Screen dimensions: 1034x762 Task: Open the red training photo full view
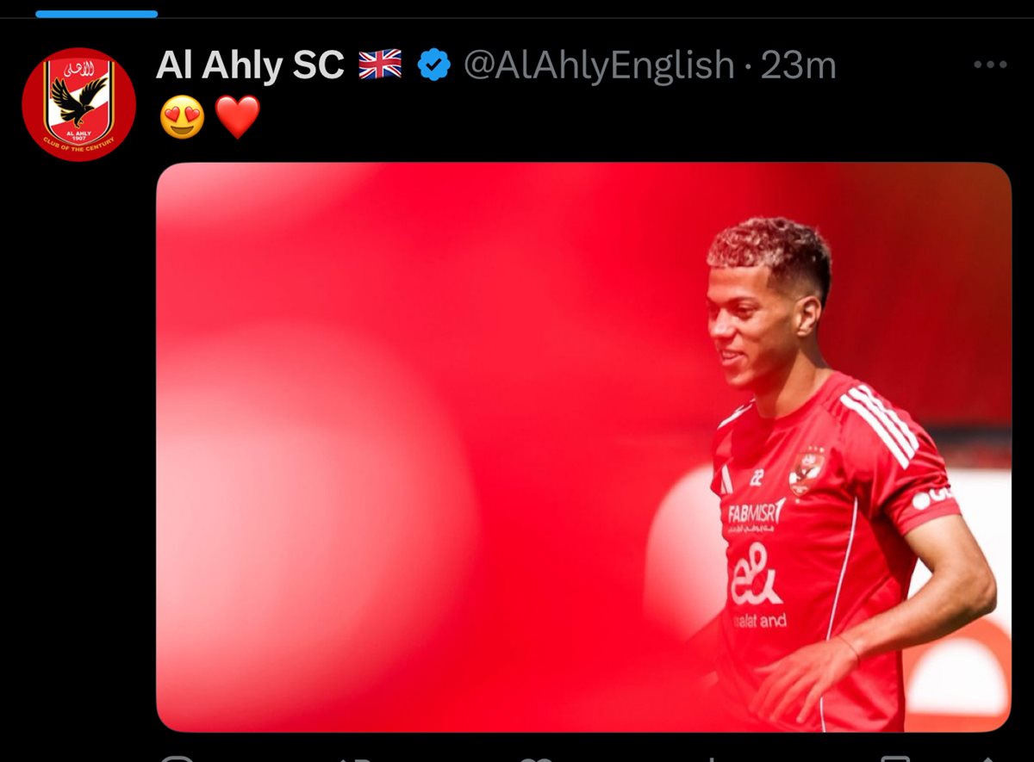[583, 447]
